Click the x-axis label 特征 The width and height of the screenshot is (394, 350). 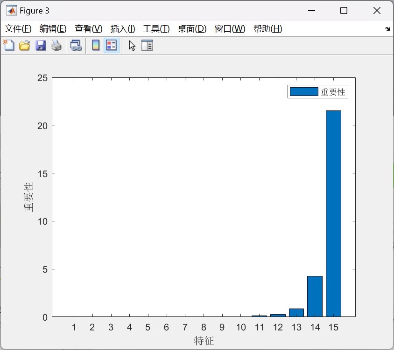[204, 341]
